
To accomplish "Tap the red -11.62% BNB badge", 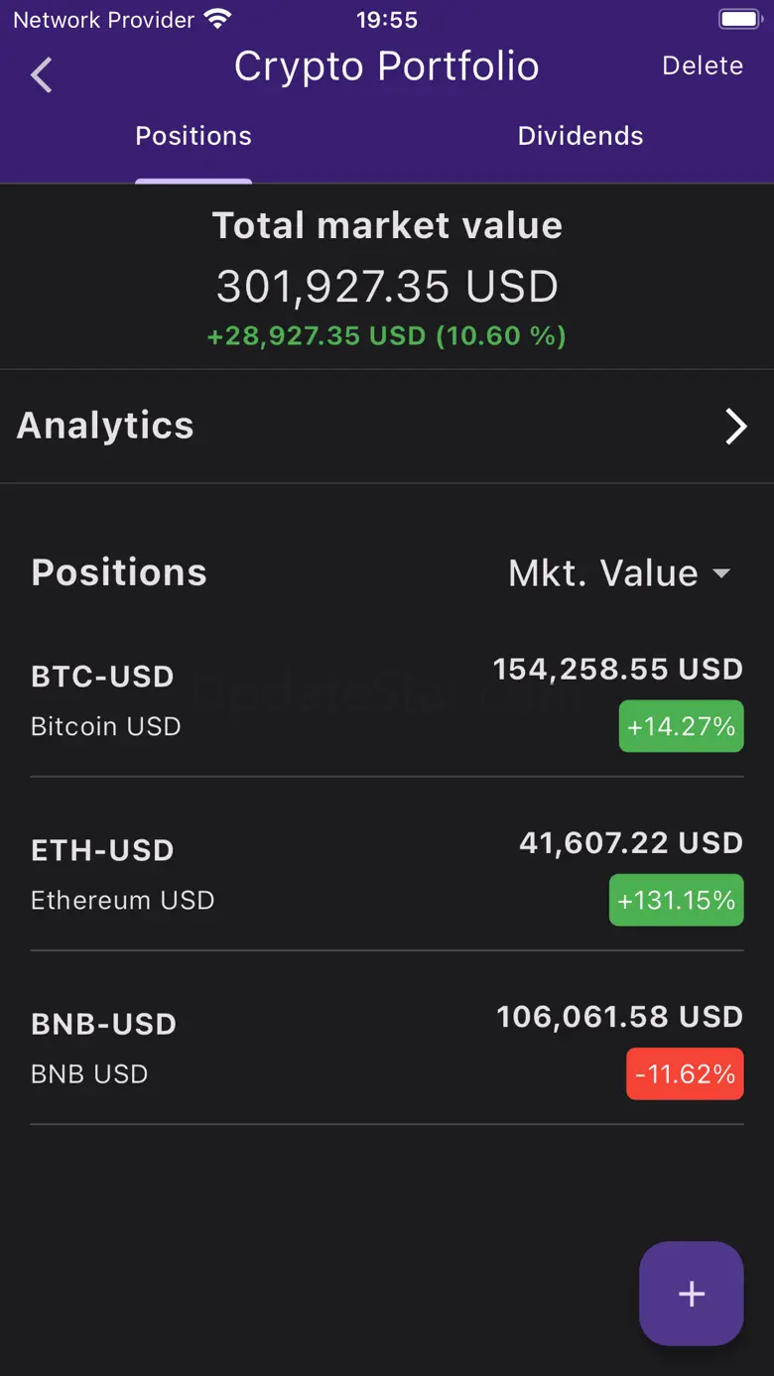I will point(685,1073).
